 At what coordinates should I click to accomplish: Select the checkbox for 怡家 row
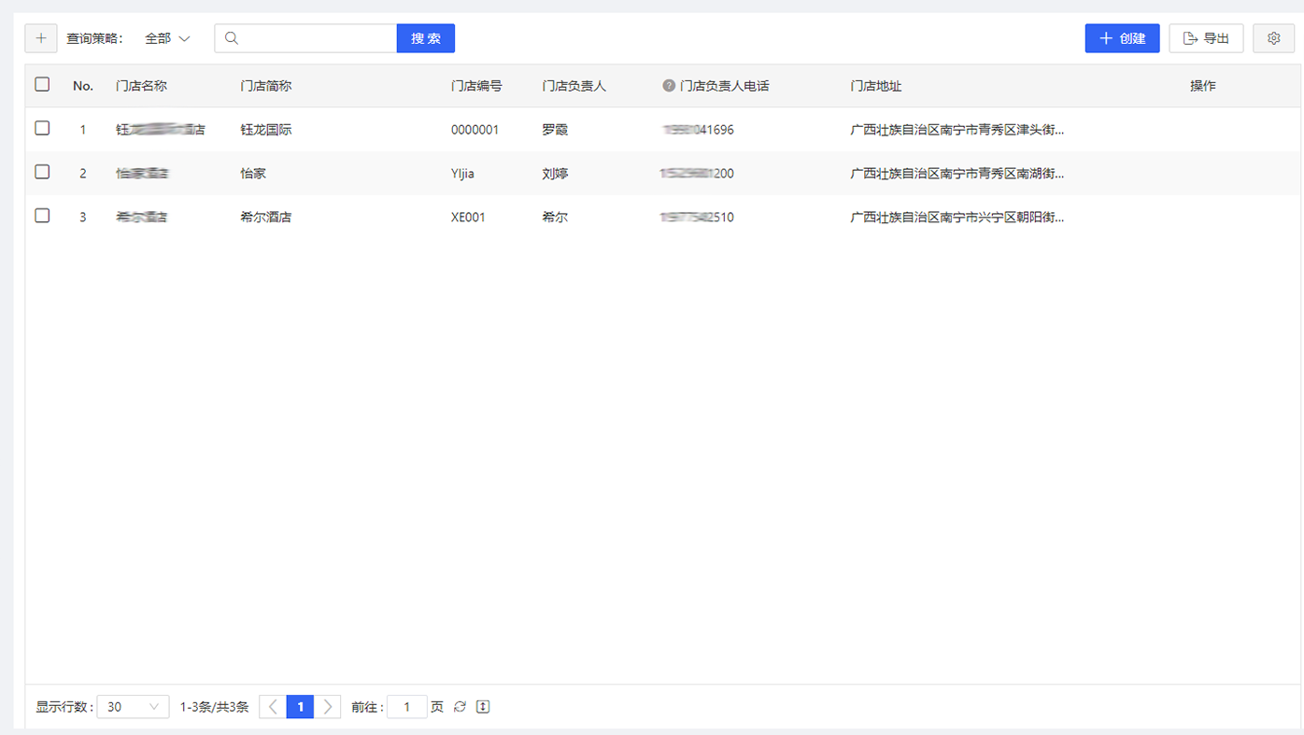(42, 172)
